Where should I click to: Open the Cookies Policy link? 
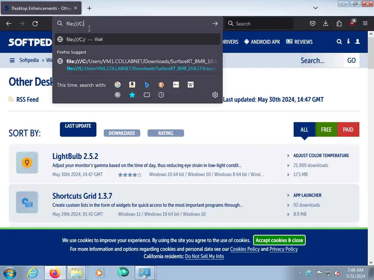(245, 249)
